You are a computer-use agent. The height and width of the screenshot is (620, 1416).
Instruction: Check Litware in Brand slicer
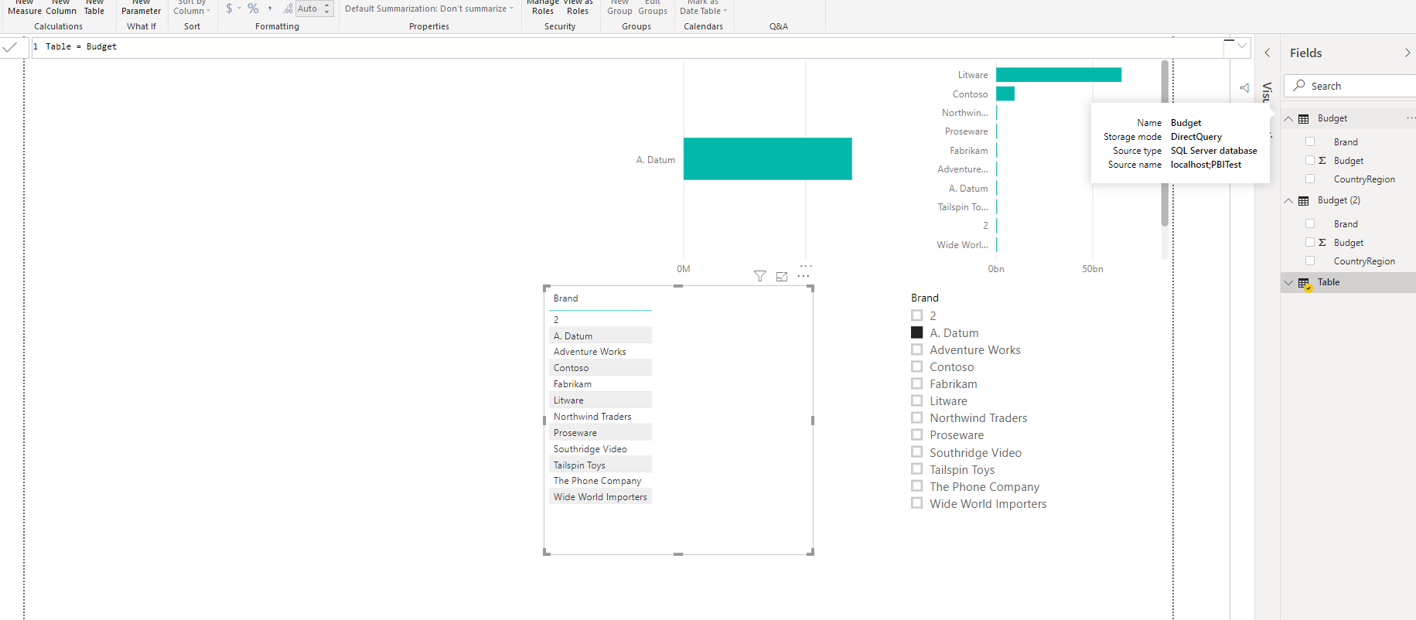[x=917, y=400]
